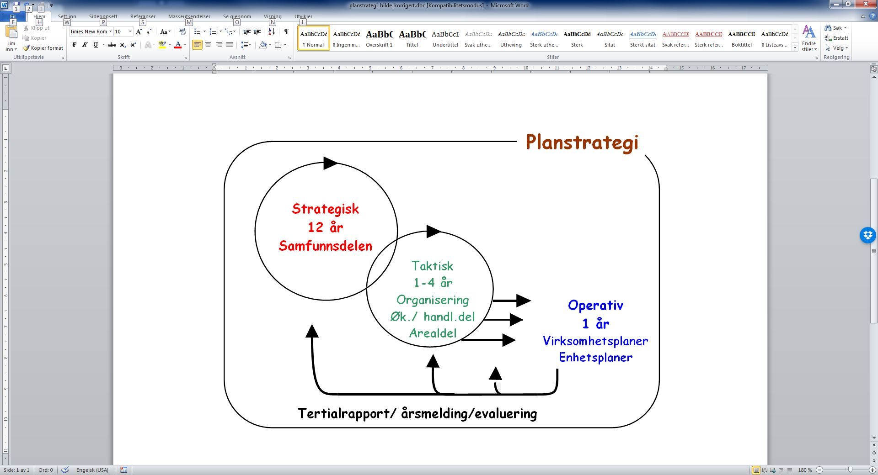Toggle print layout view button
Viewport: 878px width, 475px height.
756,470
